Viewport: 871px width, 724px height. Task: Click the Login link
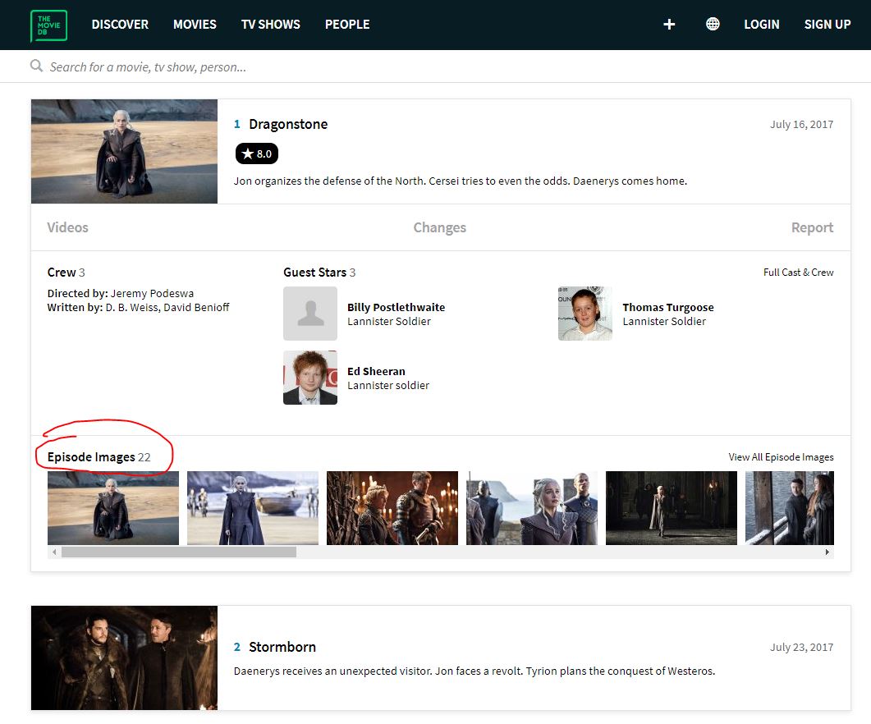[762, 25]
